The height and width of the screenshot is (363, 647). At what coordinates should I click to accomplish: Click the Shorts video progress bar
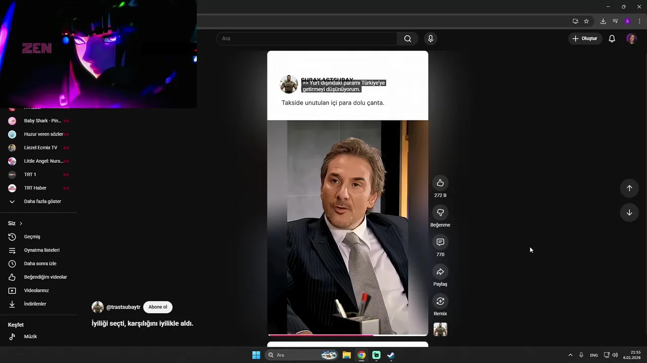pos(348,335)
